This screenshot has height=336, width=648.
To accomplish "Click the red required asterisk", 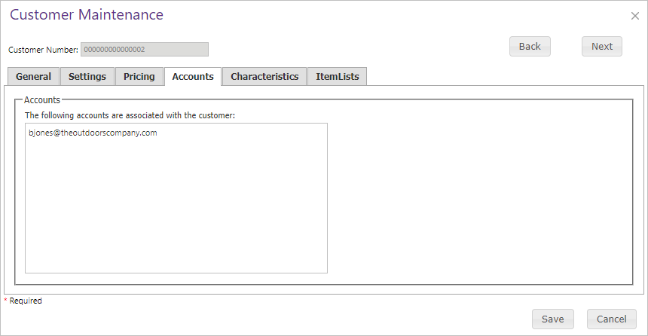I will [6, 300].
